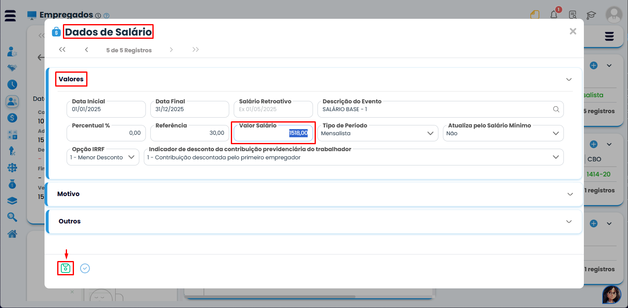628x308 pixels.
Task: Click the graduation cap training icon
Action: coord(591,16)
